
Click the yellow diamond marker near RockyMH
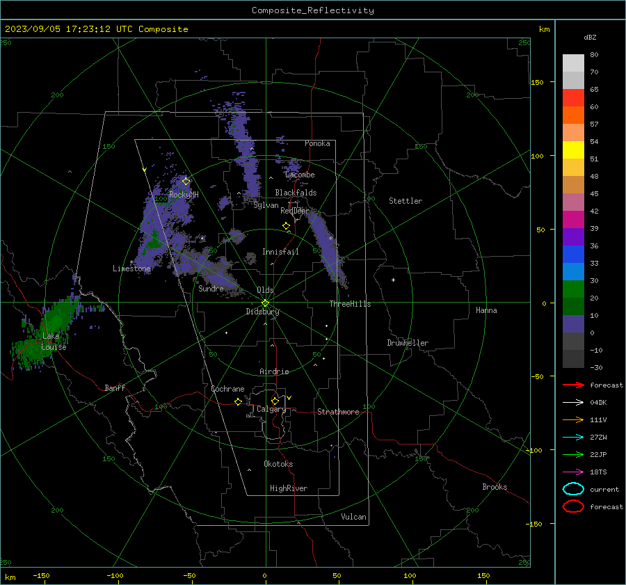click(x=186, y=182)
